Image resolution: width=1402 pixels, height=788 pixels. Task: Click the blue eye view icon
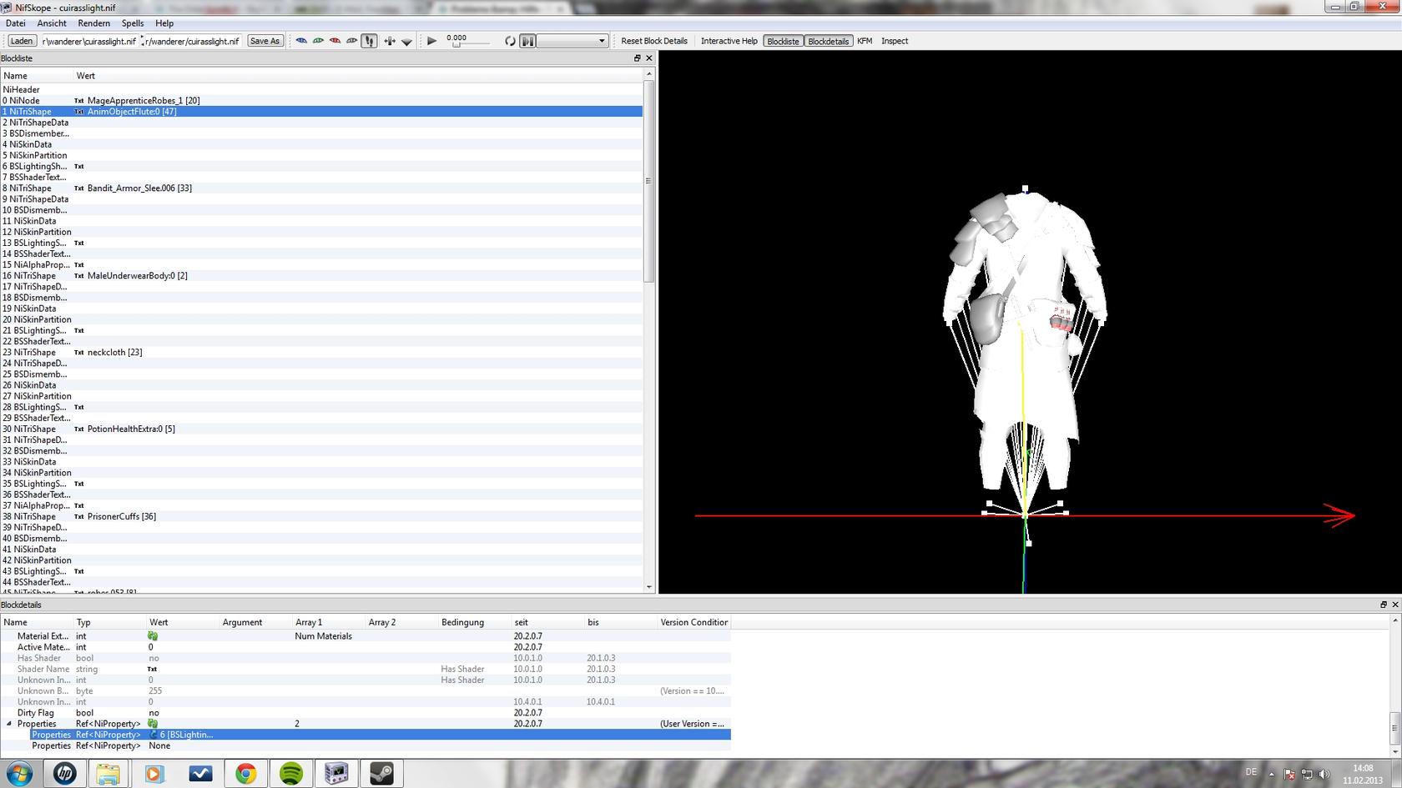click(301, 41)
